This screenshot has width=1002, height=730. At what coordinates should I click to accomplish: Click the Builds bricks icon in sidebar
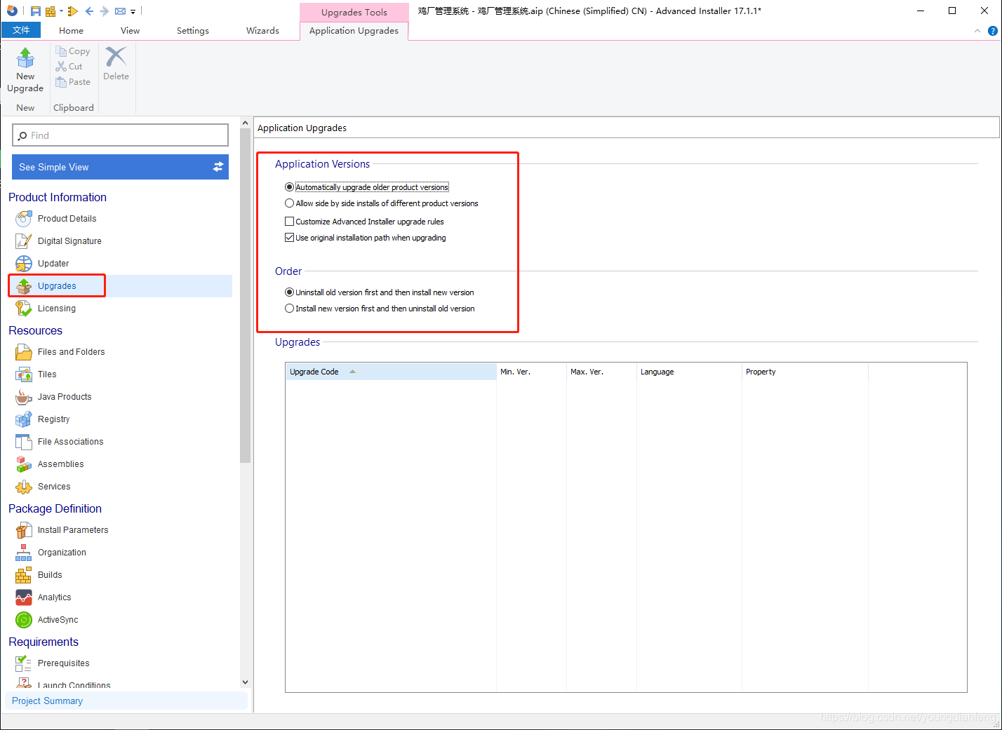click(24, 575)
